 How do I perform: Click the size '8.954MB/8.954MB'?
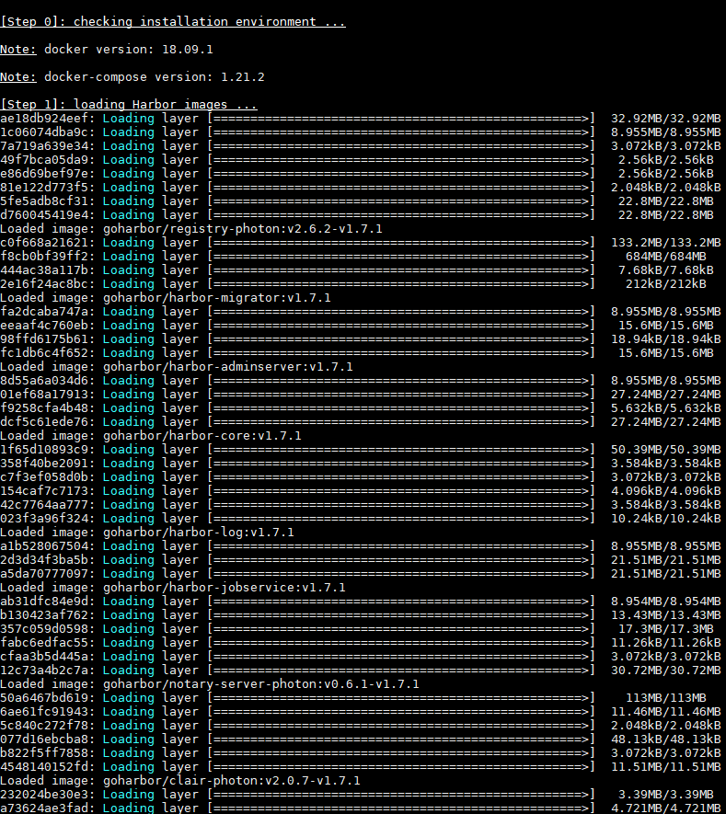point(666,602)
